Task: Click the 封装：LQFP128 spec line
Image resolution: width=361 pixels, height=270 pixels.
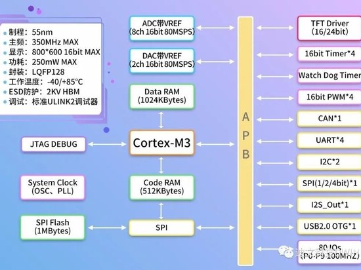Action: pyautogui.click(x=37, y=71)
